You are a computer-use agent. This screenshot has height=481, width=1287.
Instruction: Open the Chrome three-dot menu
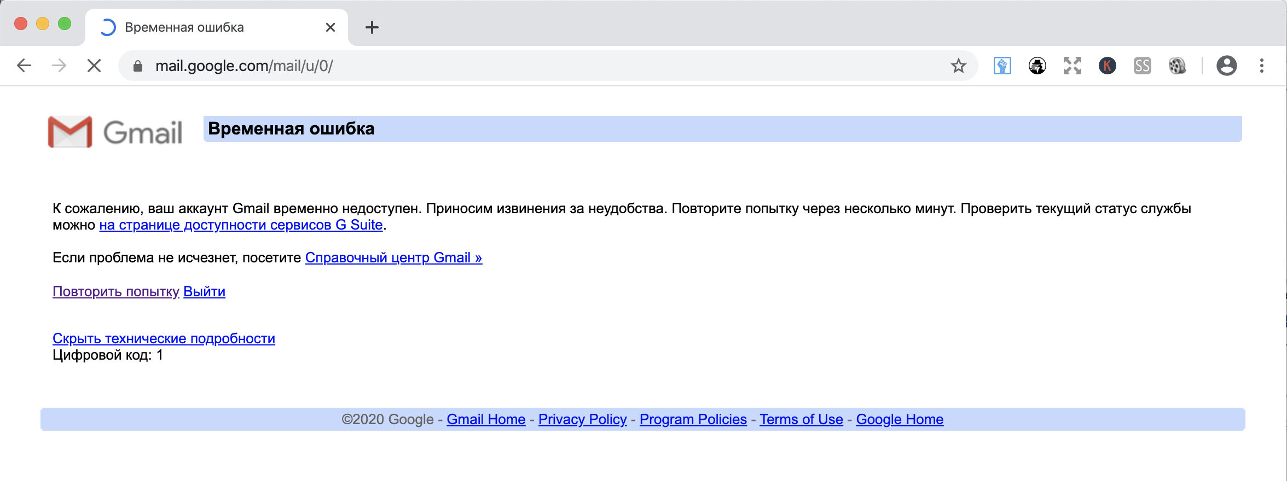point(1262,66)
